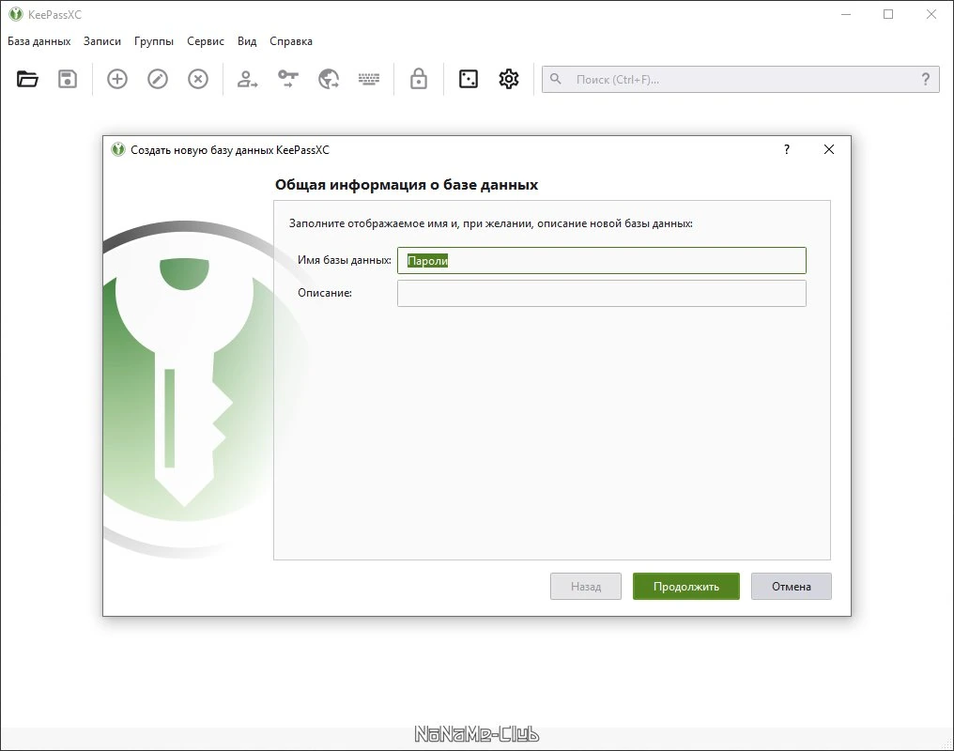Open the Записи menu
Image resolution: width=954 pixels, height=751 pixels.
click(x=102, y=41)
